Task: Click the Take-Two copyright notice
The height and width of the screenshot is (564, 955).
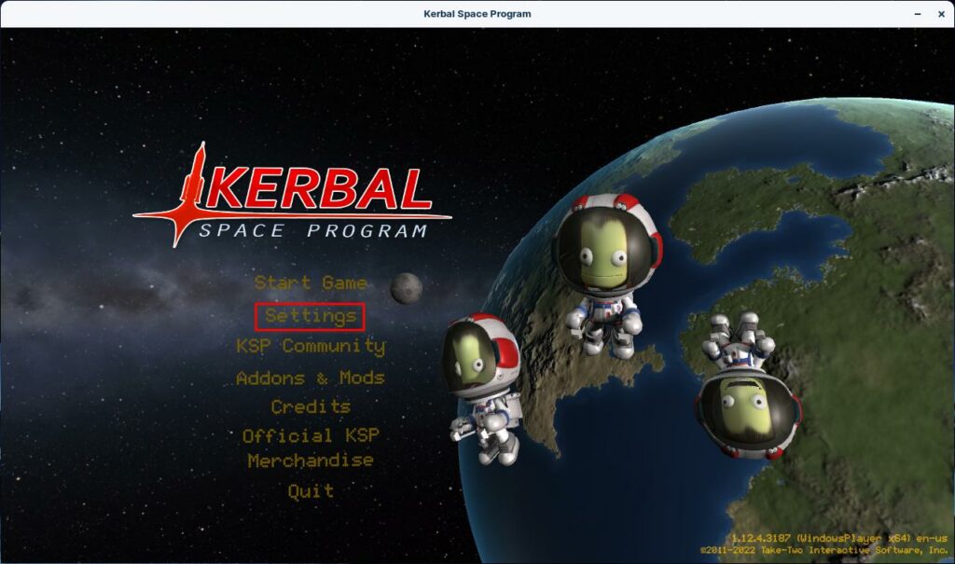Action: click(824, 551)
